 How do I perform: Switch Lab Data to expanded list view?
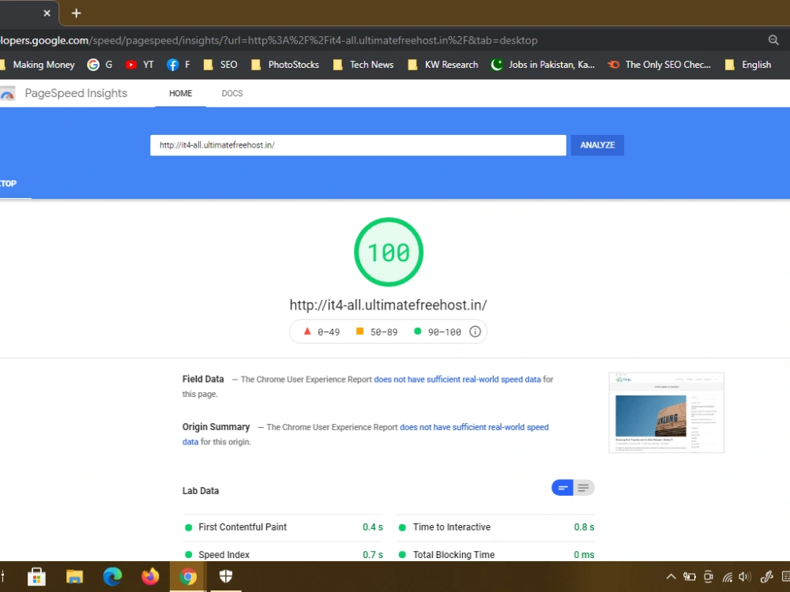point(584,487)
